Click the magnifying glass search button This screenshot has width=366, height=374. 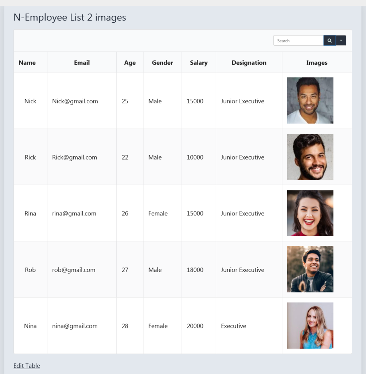(x=329, y=41)
